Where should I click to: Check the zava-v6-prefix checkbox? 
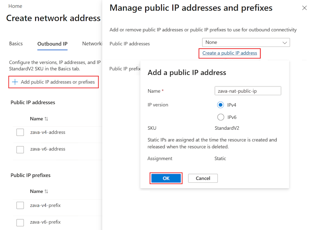pyautogui.click(x=20, y=222)
